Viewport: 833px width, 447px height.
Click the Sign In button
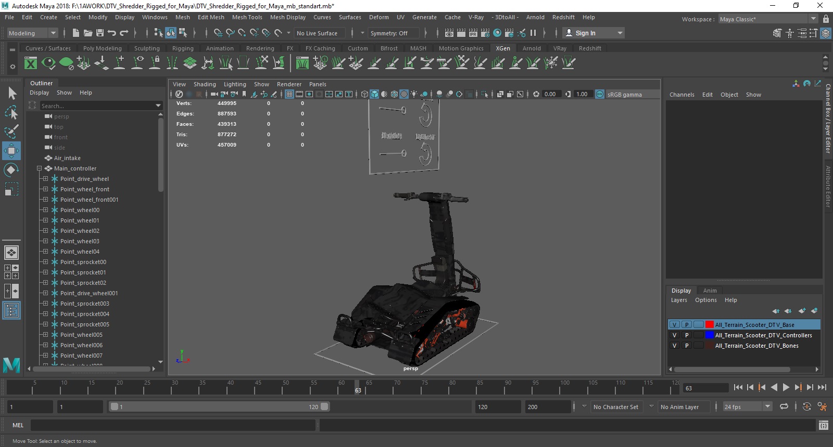pos(594,33)
